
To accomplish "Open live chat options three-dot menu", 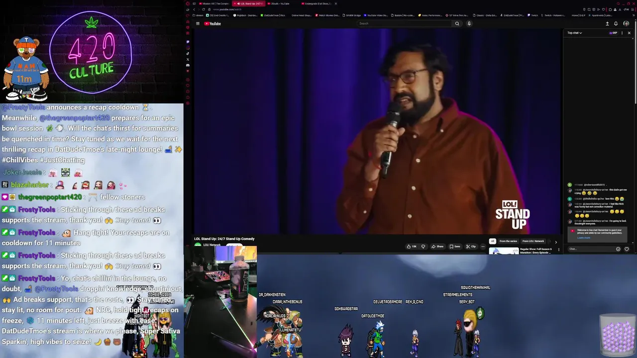I will [x=622, y=33].
